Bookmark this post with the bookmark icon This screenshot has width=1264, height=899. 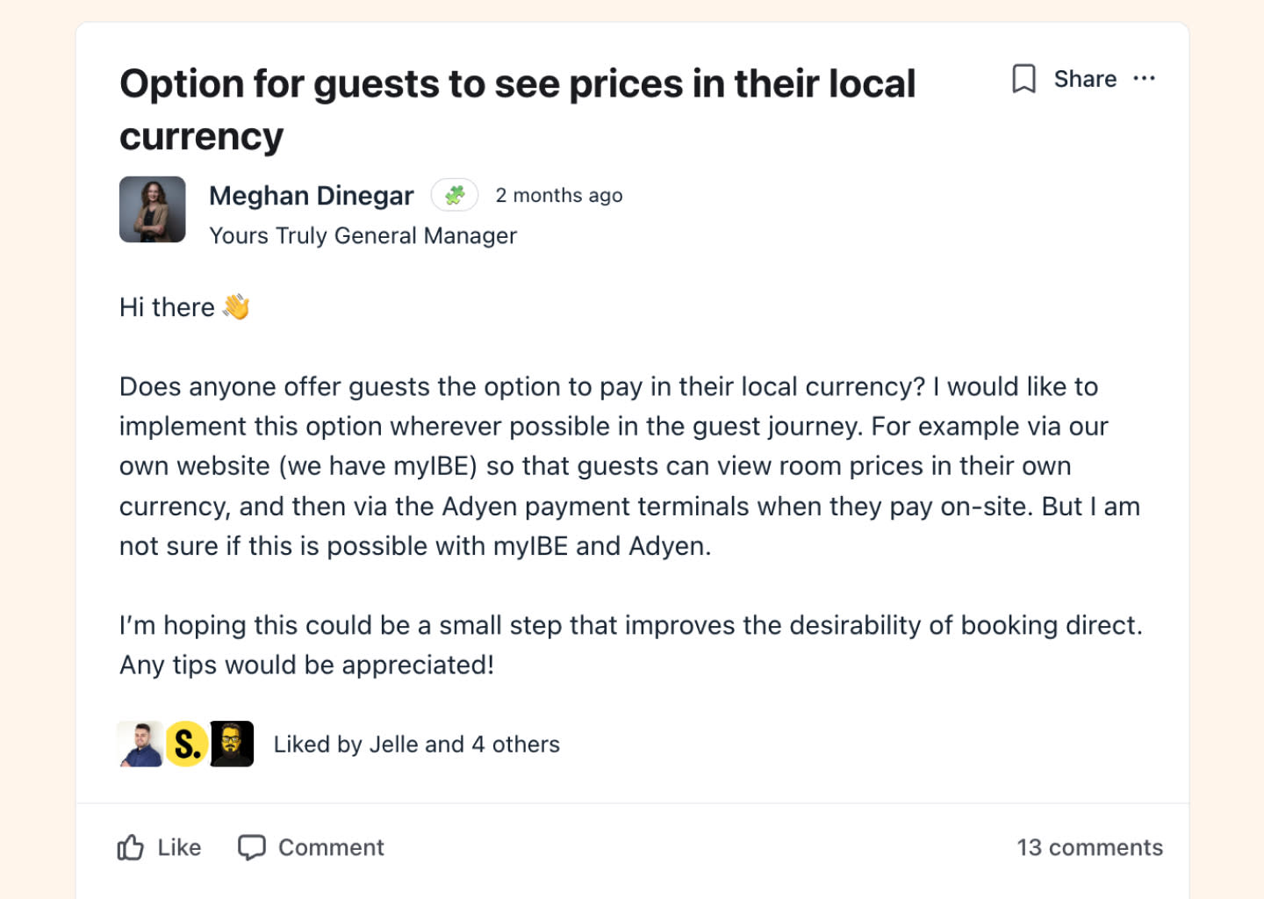pos(1023,79)
